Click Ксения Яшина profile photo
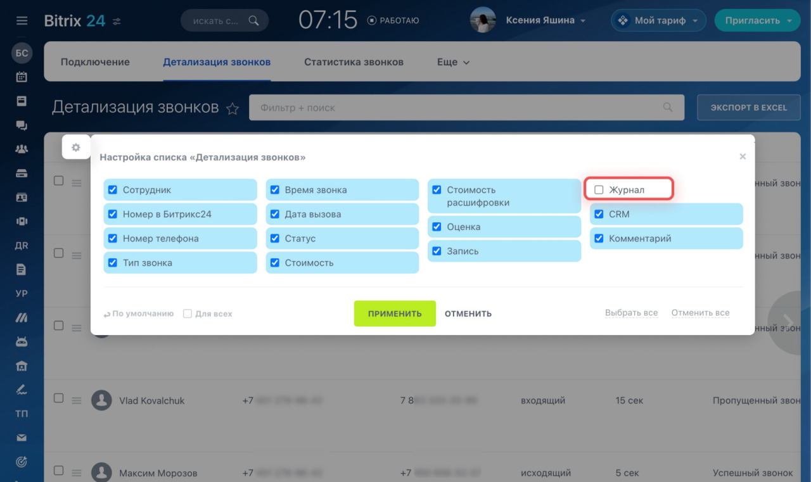 click(x=483, y=20)
